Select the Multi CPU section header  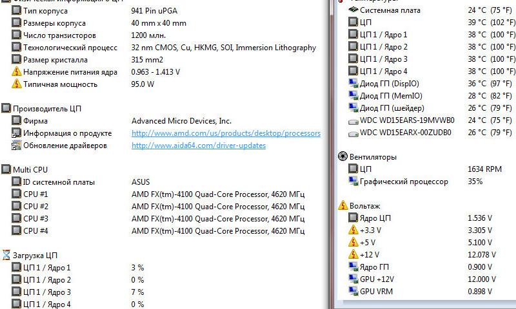click(x=30, y=169)
